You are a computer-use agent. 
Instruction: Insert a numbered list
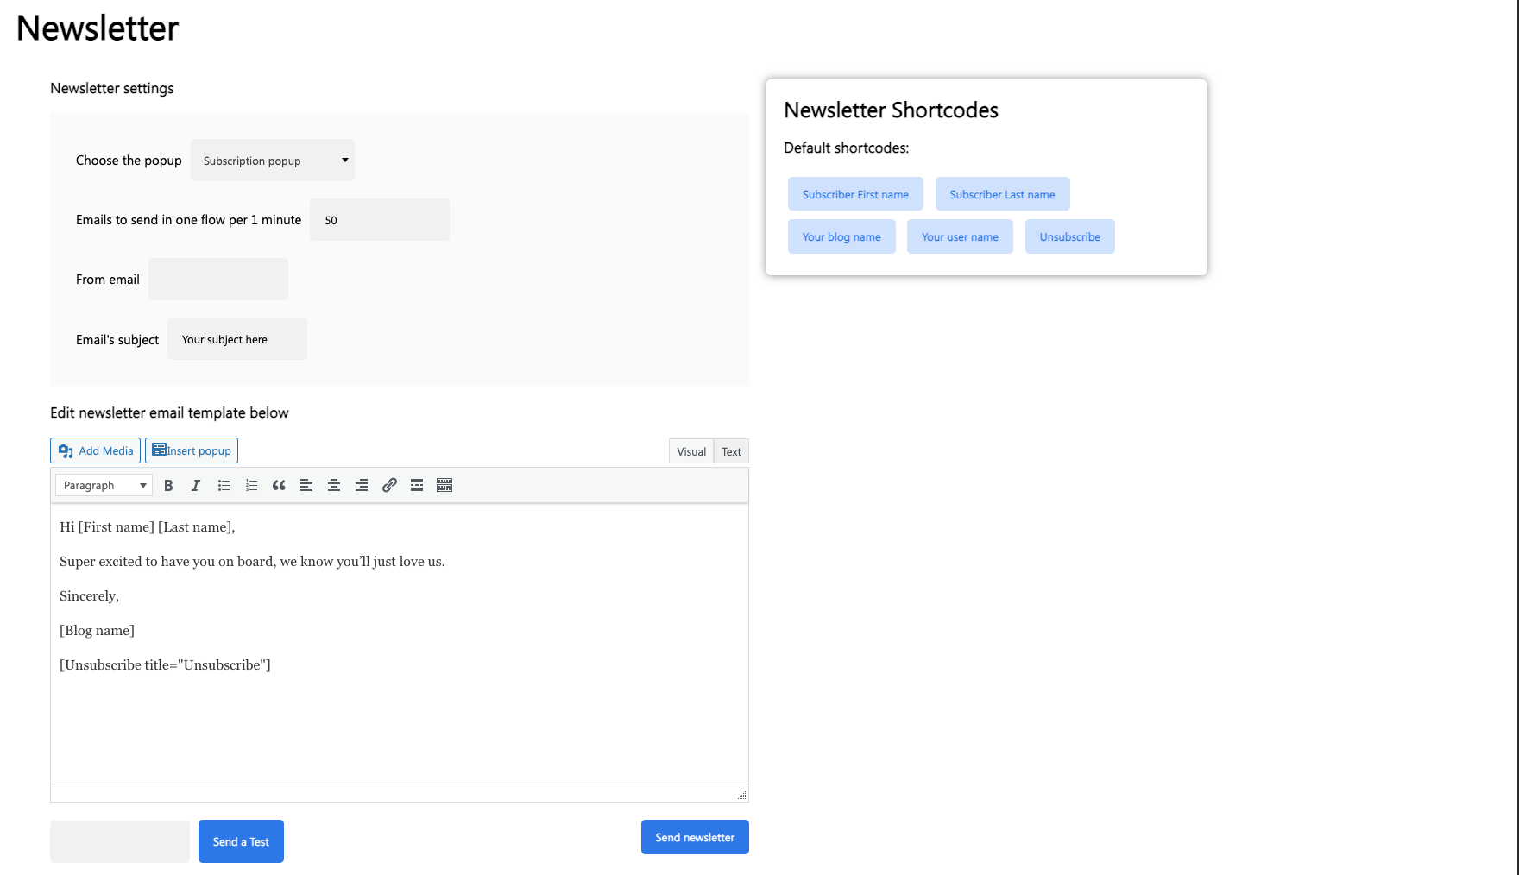click(x=251, y=486)
